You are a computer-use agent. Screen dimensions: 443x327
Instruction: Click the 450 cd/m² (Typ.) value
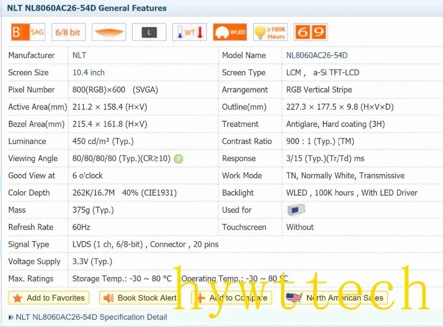(103, 141)
